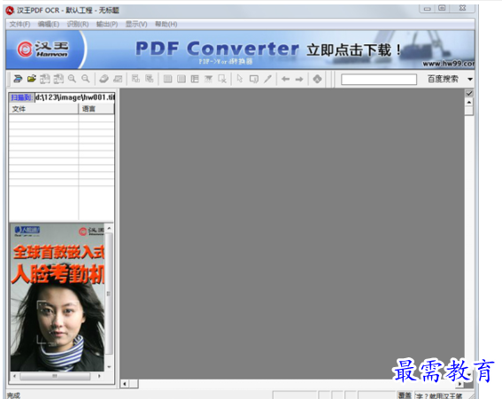
Task: Click the 完成 status bar text
Action: pos(13,395)
